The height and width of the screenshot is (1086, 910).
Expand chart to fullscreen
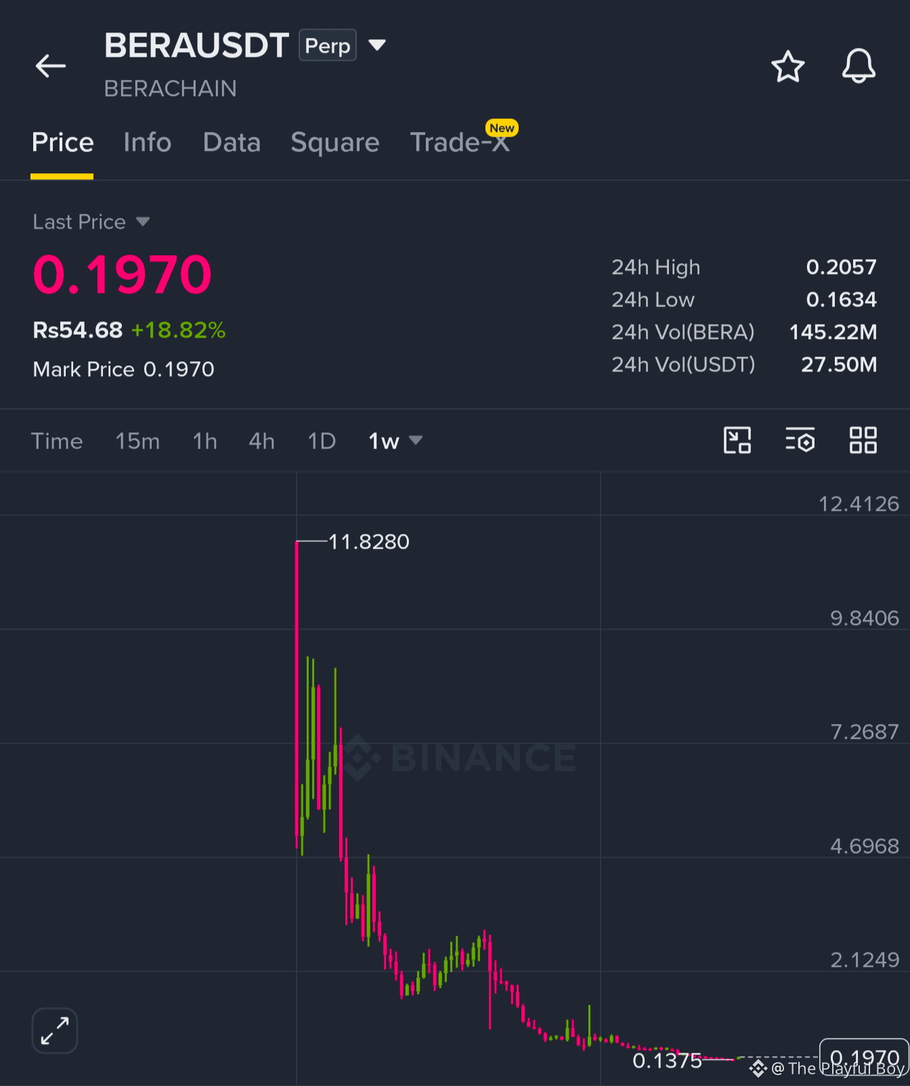[55, 1031]
